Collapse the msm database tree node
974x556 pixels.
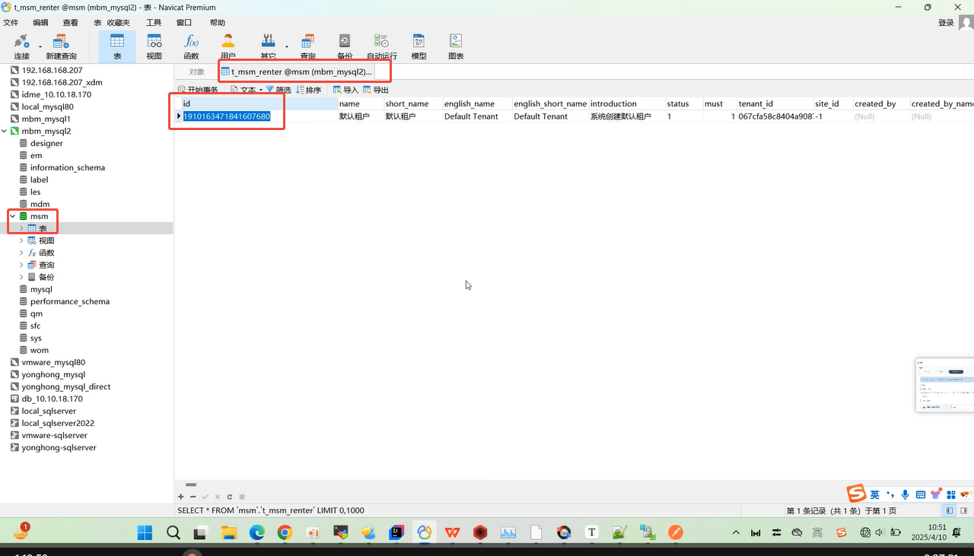click(x=12, y=217)
